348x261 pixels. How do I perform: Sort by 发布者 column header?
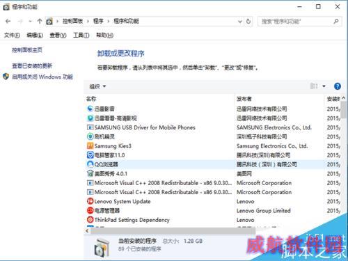tap(244, 99)
